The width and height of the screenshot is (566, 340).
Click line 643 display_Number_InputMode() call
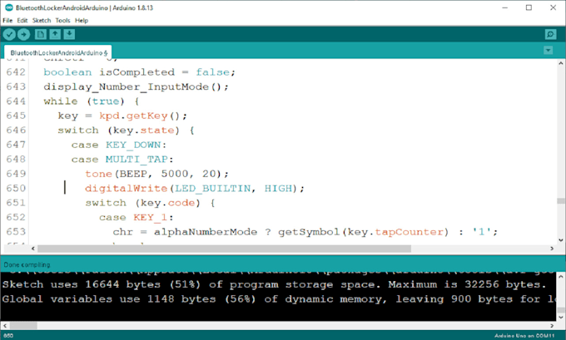pos(136,87)
